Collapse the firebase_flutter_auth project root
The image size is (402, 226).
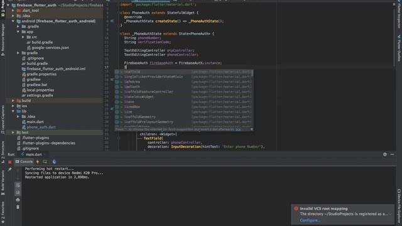(x=8, y=5)
